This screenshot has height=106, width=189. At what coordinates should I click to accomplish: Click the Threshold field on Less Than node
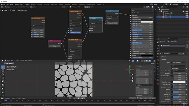pyautogui.click(x=112, y=23)
